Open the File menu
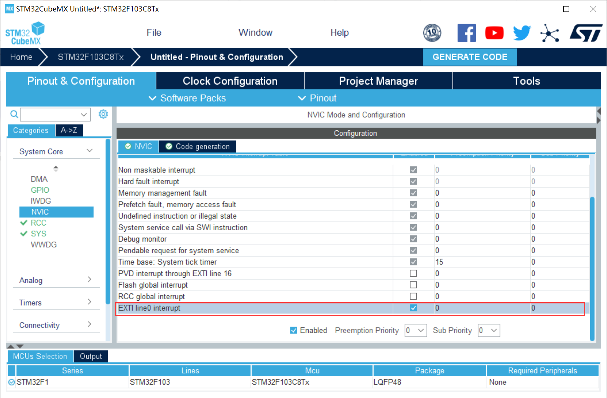 [154, 33]
